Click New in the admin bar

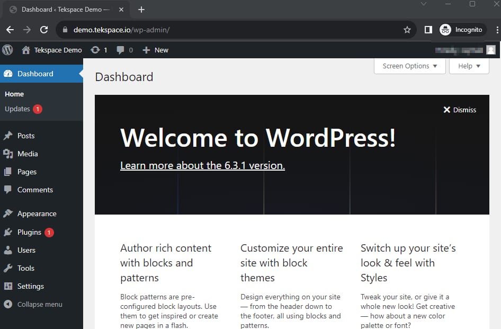pos(162,50)
